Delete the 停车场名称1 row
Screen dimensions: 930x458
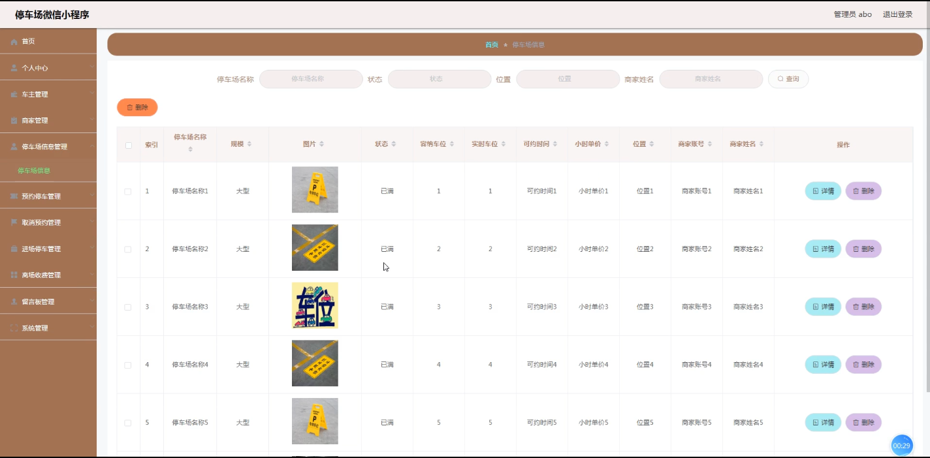[x=863, y=191]
